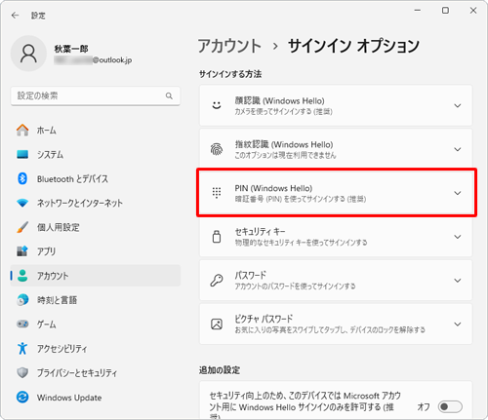Open アクセシビリティ sidebar entry
This screenshot has height=420, width=488.
coord(96,348)
